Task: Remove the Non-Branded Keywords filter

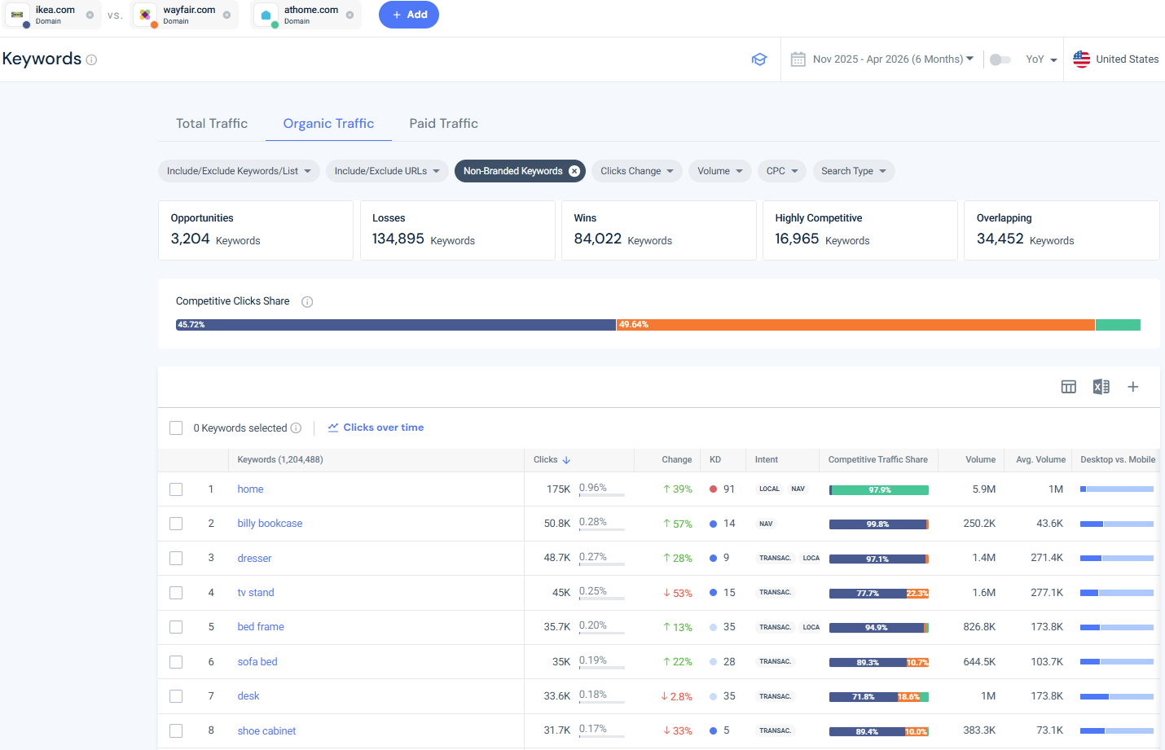Action: pyautogui.click(x=574, y=171)
